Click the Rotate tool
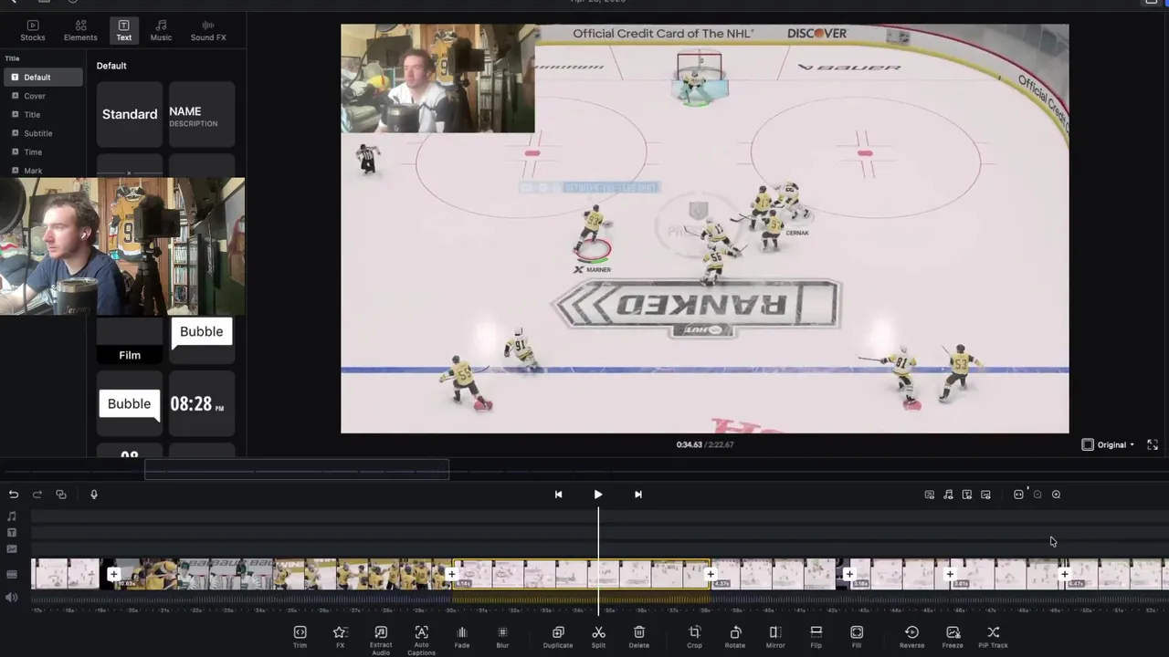 point(735,637)
